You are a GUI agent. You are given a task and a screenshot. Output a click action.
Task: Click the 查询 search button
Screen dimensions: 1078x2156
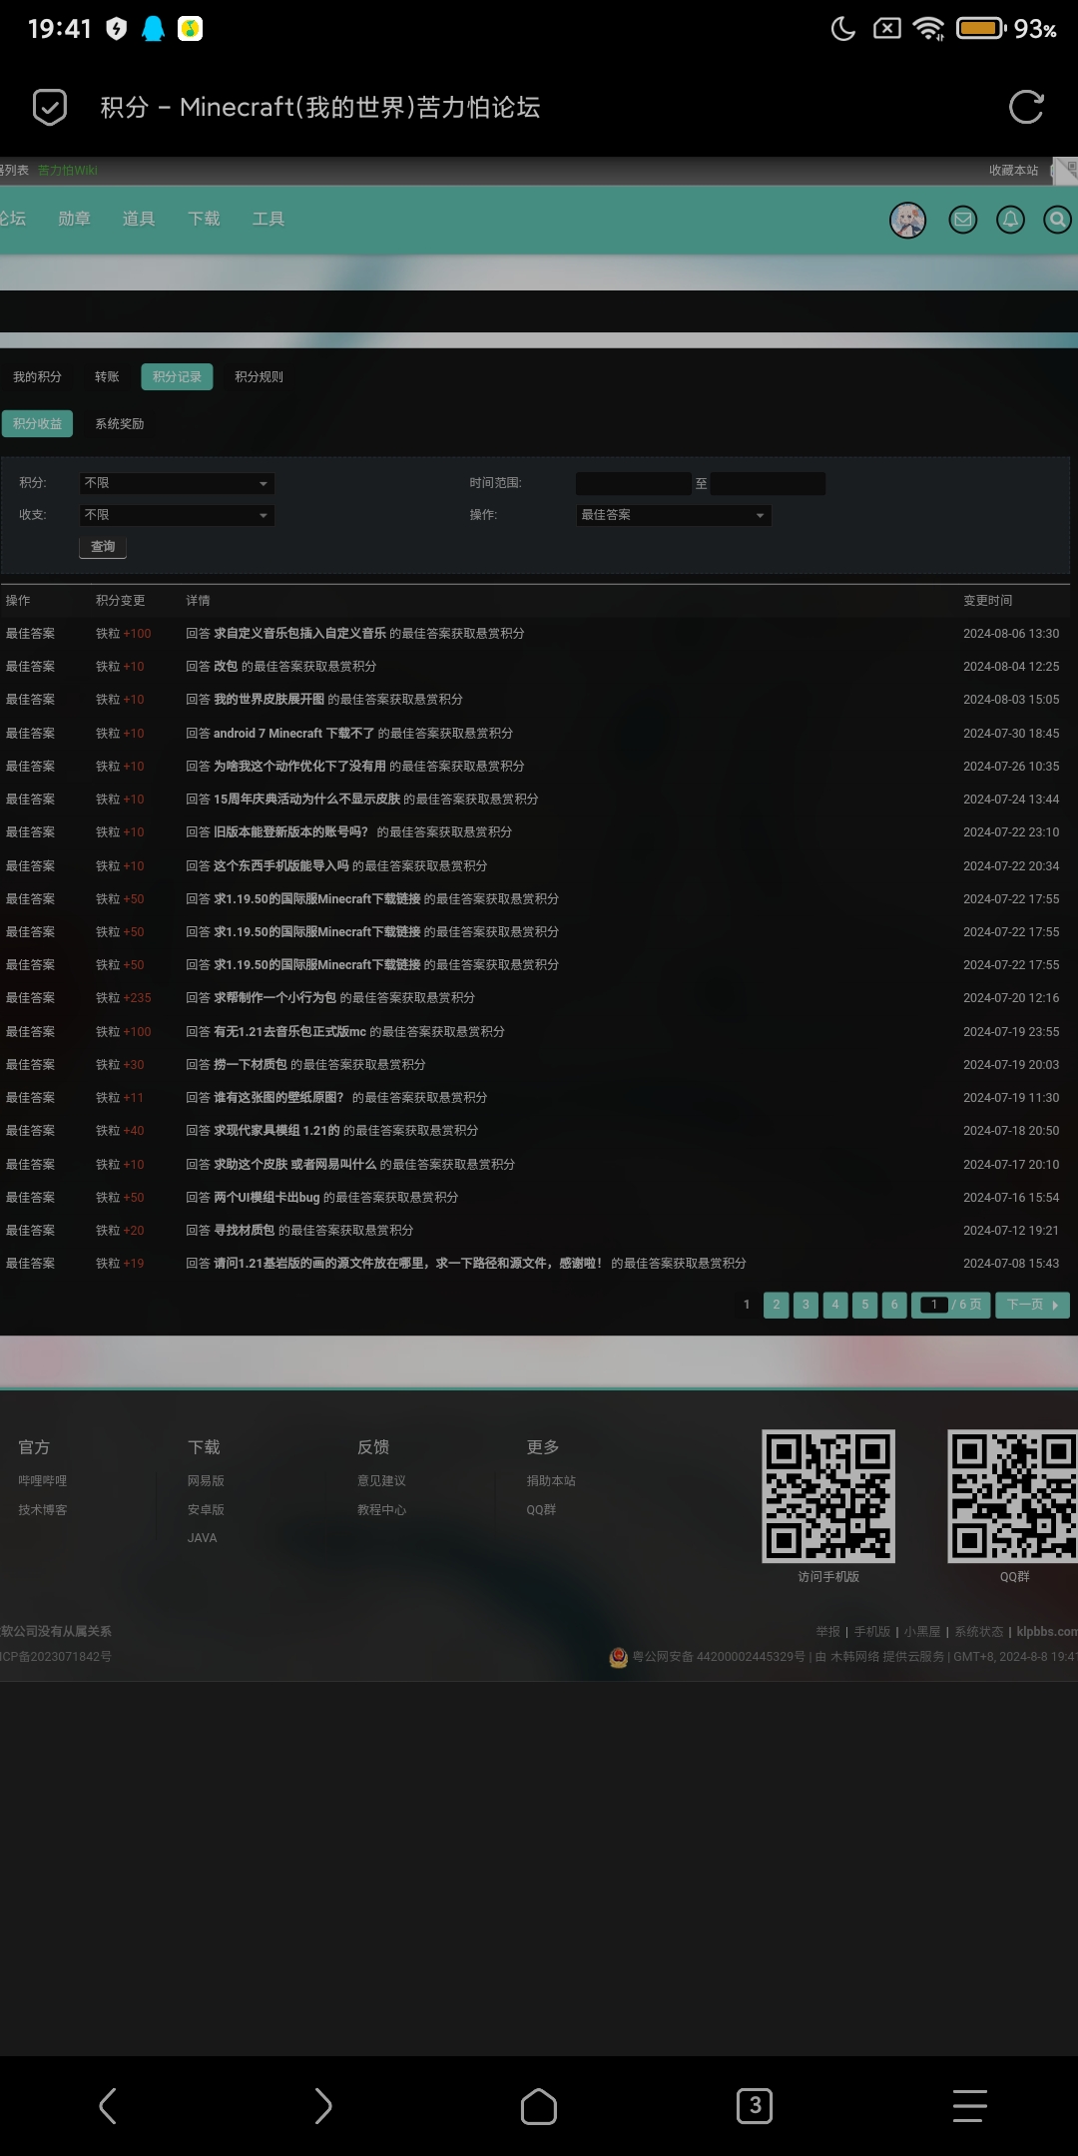pos(103,547)
